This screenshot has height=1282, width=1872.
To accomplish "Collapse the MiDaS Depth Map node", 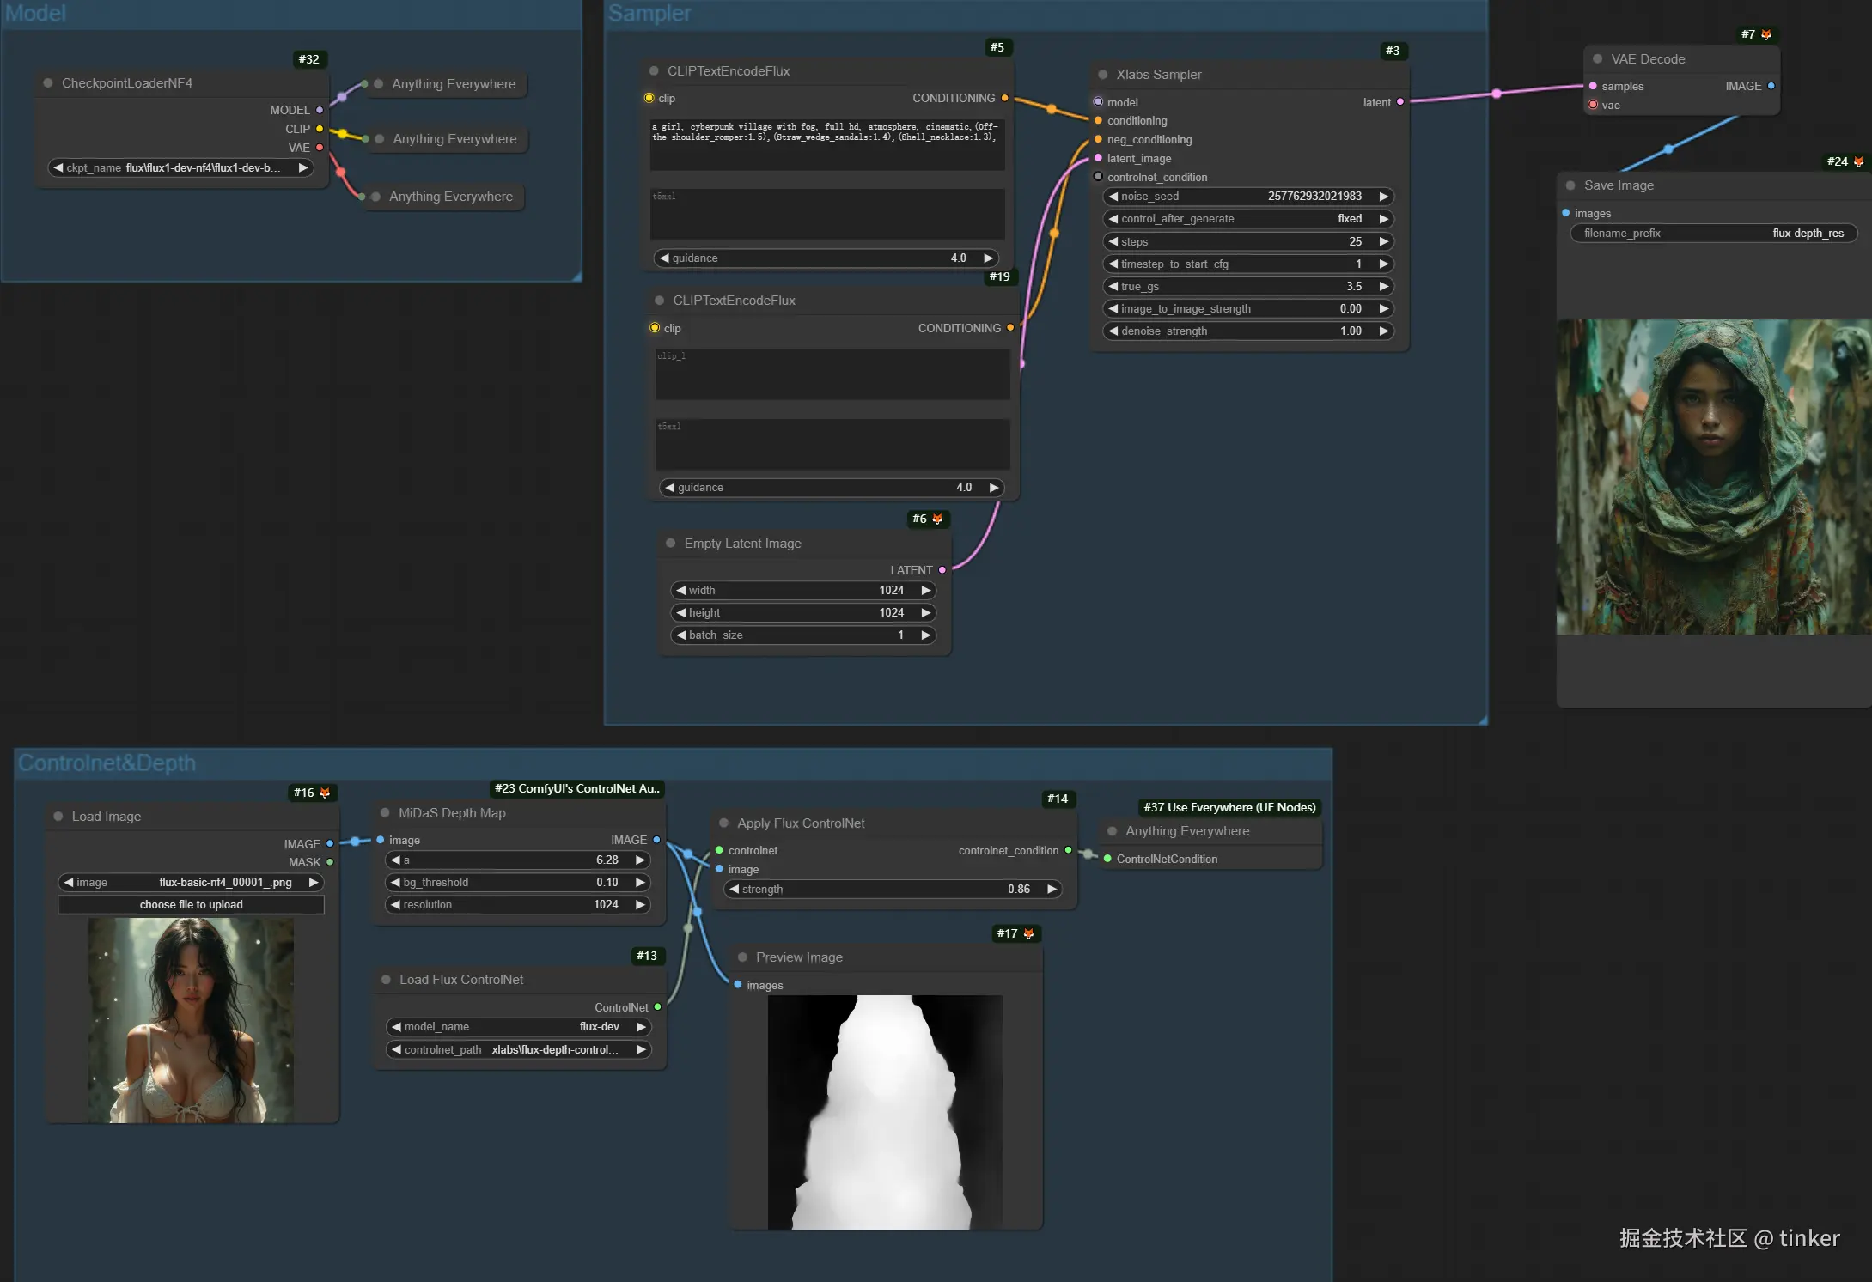I will [385, 812].
